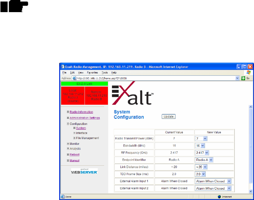Click the current RF Frequency value 2.417
Image resolution: width=254 pixels, height=200 pixels.
coord(174,153)
